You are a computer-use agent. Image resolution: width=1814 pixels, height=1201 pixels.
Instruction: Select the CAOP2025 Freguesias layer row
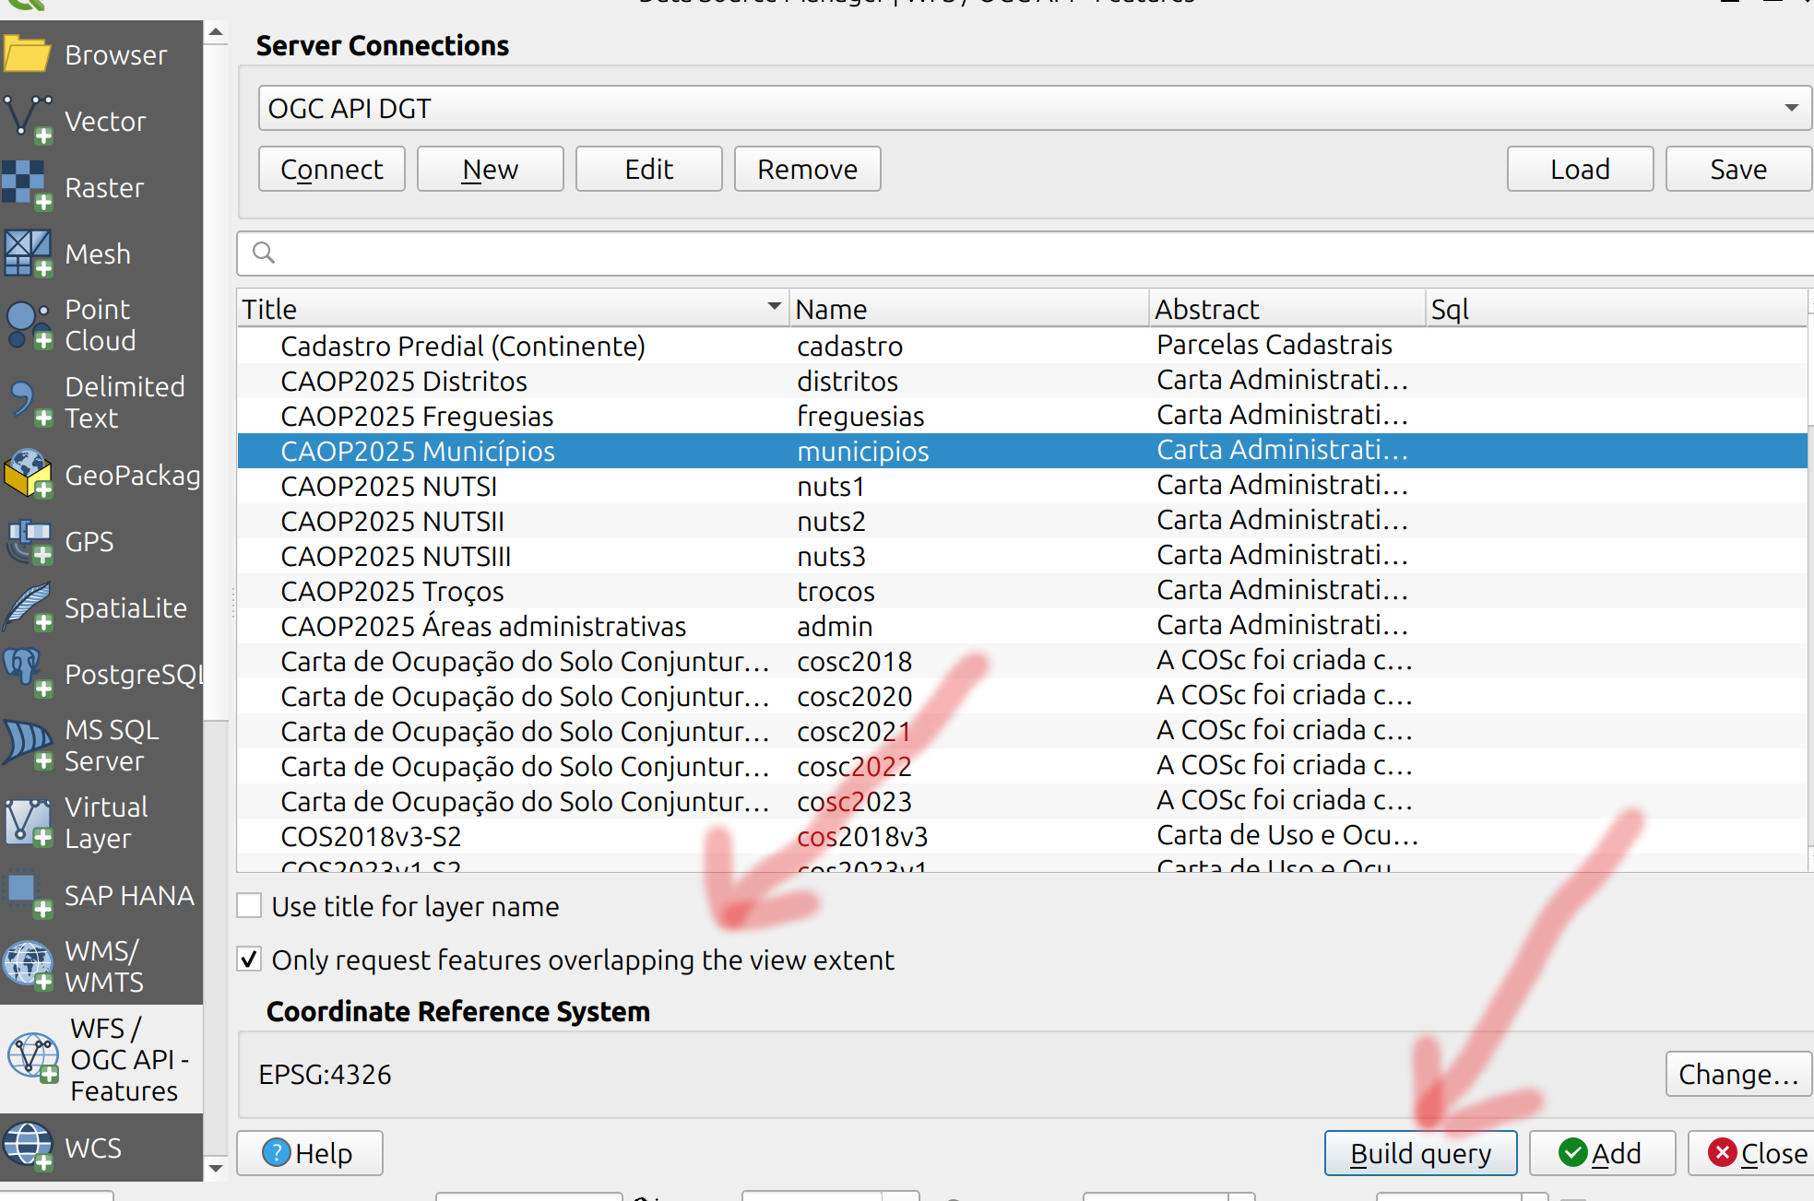[417, 417]
